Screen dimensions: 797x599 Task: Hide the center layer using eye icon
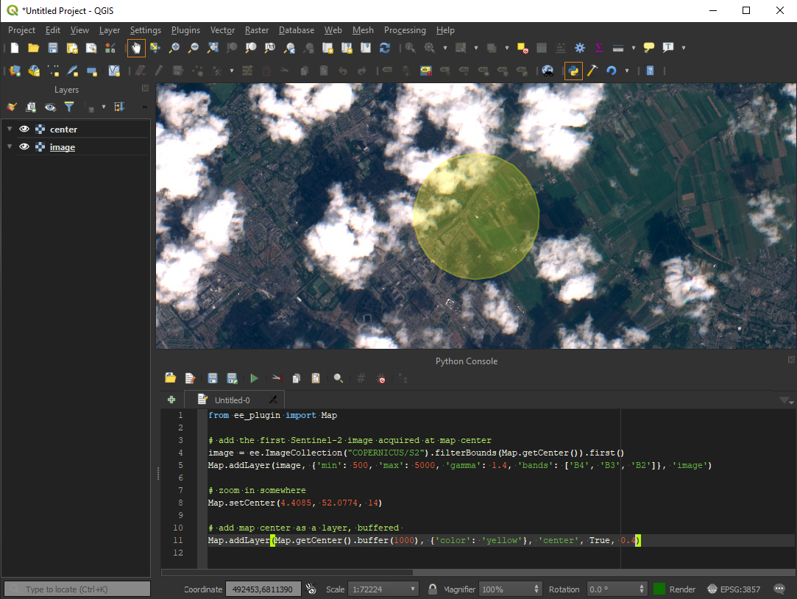pos(24,130)
